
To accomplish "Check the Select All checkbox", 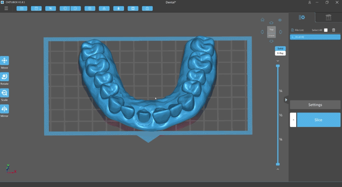I will pos(326,30).
